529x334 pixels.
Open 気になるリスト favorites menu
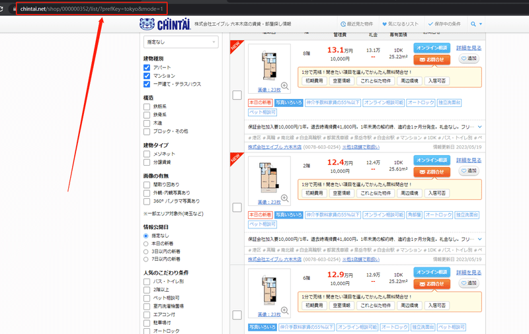(x=400, y=24)
